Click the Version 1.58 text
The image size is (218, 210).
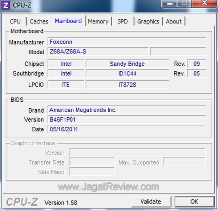[61, 202]
